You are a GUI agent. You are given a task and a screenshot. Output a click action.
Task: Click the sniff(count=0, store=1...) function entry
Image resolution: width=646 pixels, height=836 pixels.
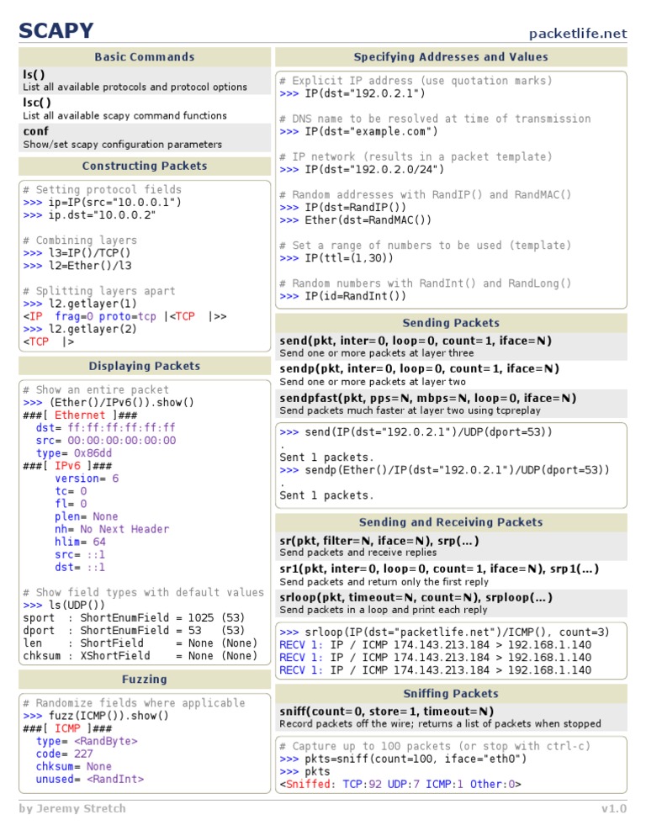(x=452, y=717)
